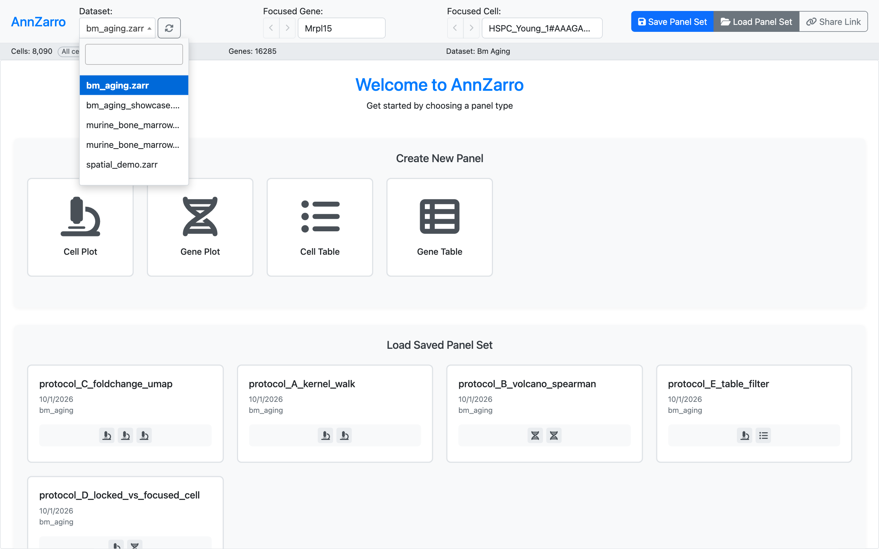879x549 pixels.
Task: Load protocol_A_kernel_walk panel set
Action: [335, 414]
